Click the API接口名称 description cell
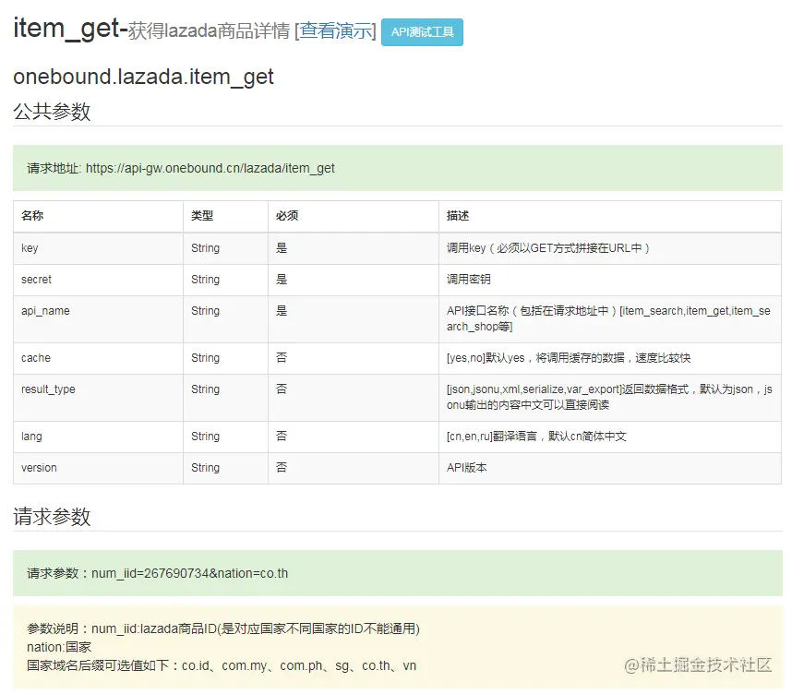The height and width of the screenshot is (694, 792). [x=610, y=318]
